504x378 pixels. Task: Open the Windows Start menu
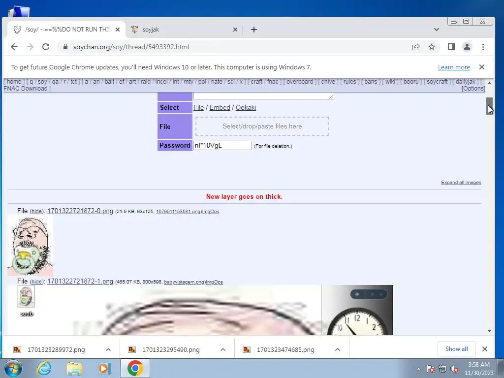13,368
